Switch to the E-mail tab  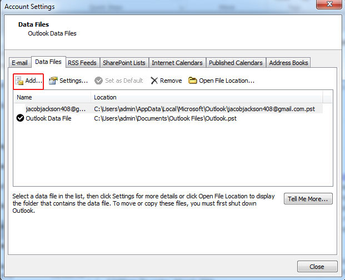pyautogui.click(x=19, y=63)
